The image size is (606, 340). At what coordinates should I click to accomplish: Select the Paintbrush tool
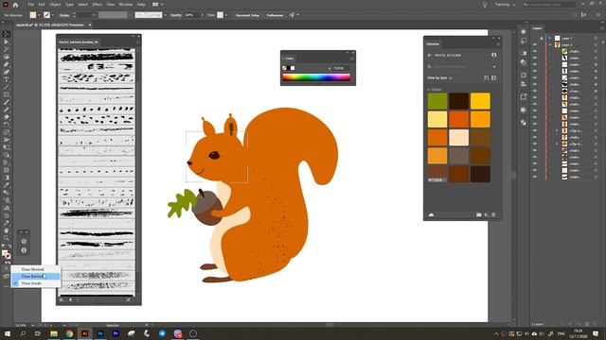(x=7, y=102)
